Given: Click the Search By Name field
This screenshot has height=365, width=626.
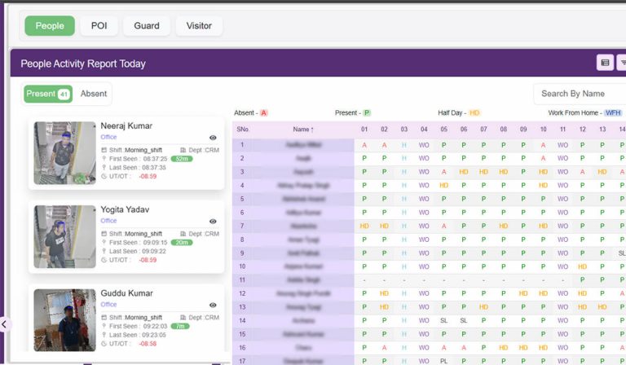Looking at the screenshot, I should point(580,94).
